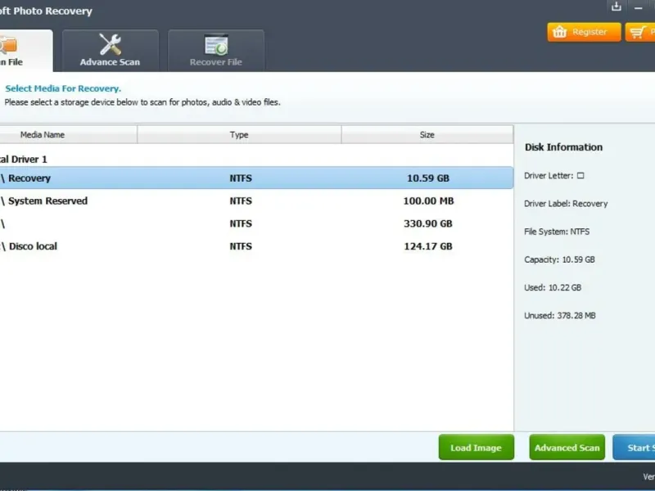Click the basket icon on Register button
Viewport: 655px width, 491px height.
tap(560, 32)
